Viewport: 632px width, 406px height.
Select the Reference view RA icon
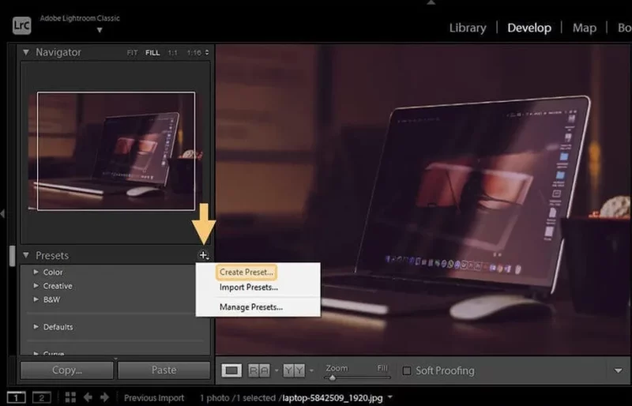tap(259, 370)
